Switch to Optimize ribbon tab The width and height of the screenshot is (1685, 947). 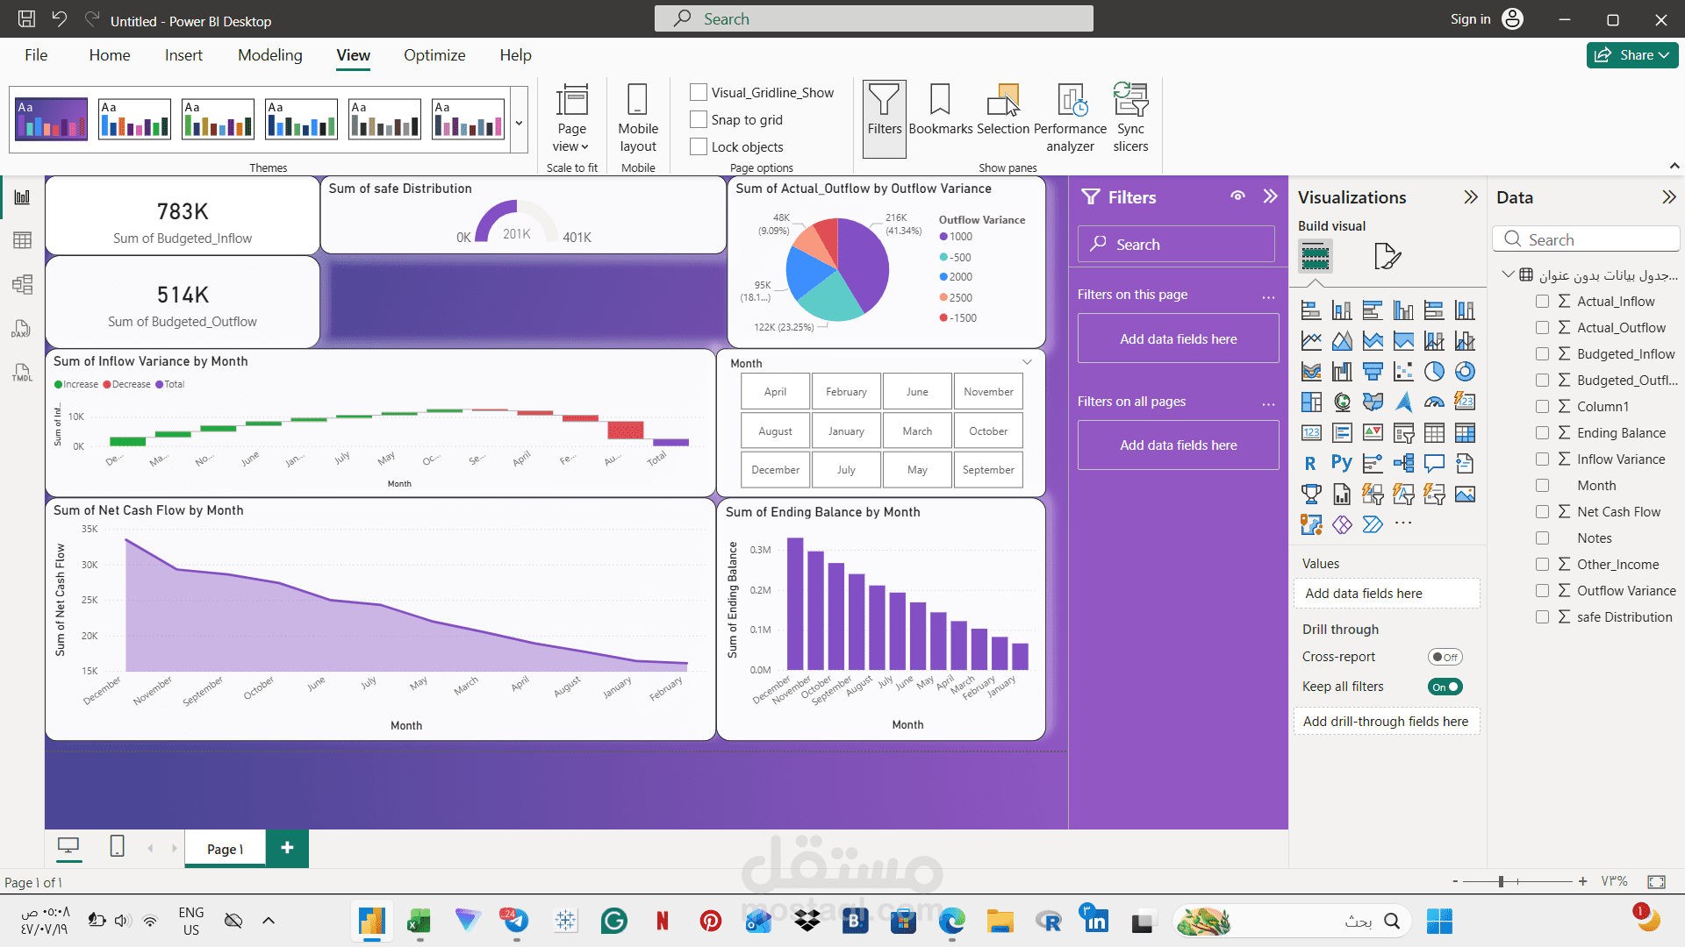434,55
